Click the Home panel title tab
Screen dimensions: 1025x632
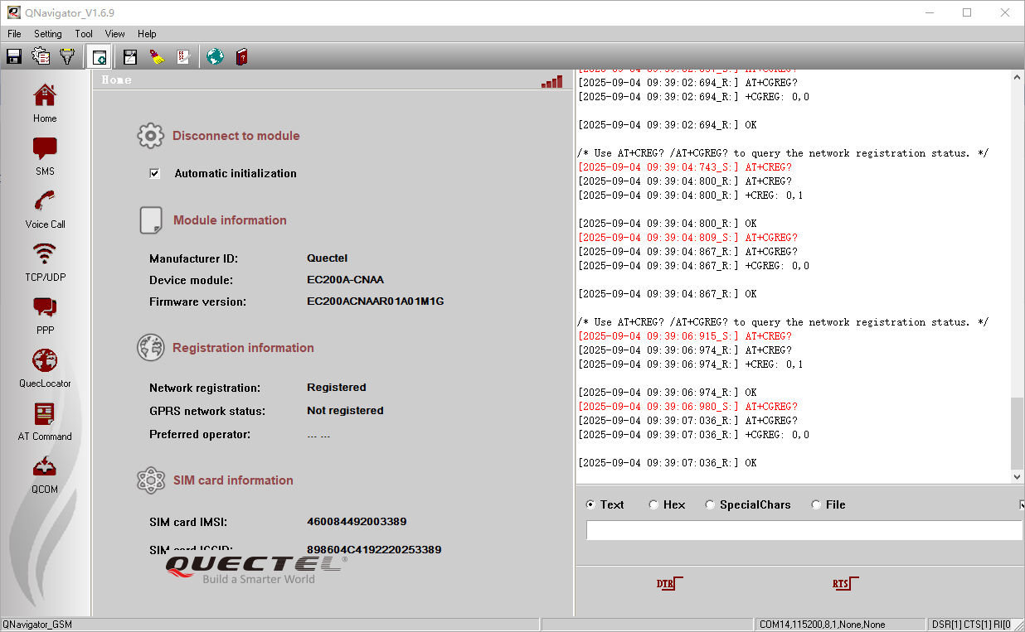(x=117, y=80)
